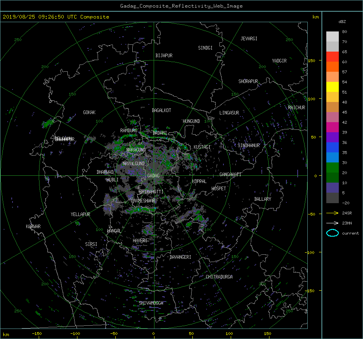The image size is (363, 339).
Task: Click the JEVARGI city label
Action: pos(249,39)
